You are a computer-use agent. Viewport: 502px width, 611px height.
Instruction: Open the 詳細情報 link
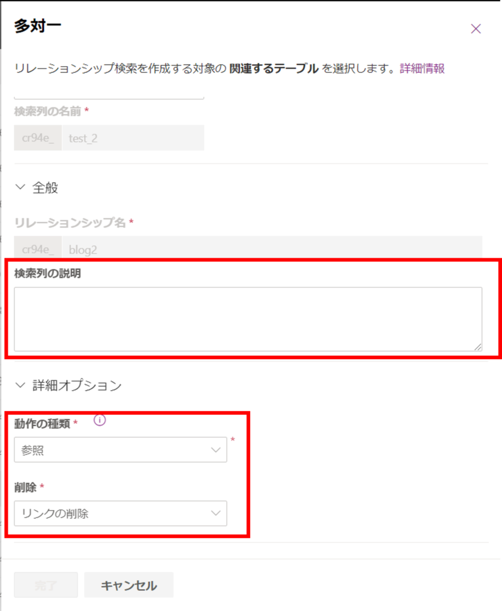pos(422,69)
